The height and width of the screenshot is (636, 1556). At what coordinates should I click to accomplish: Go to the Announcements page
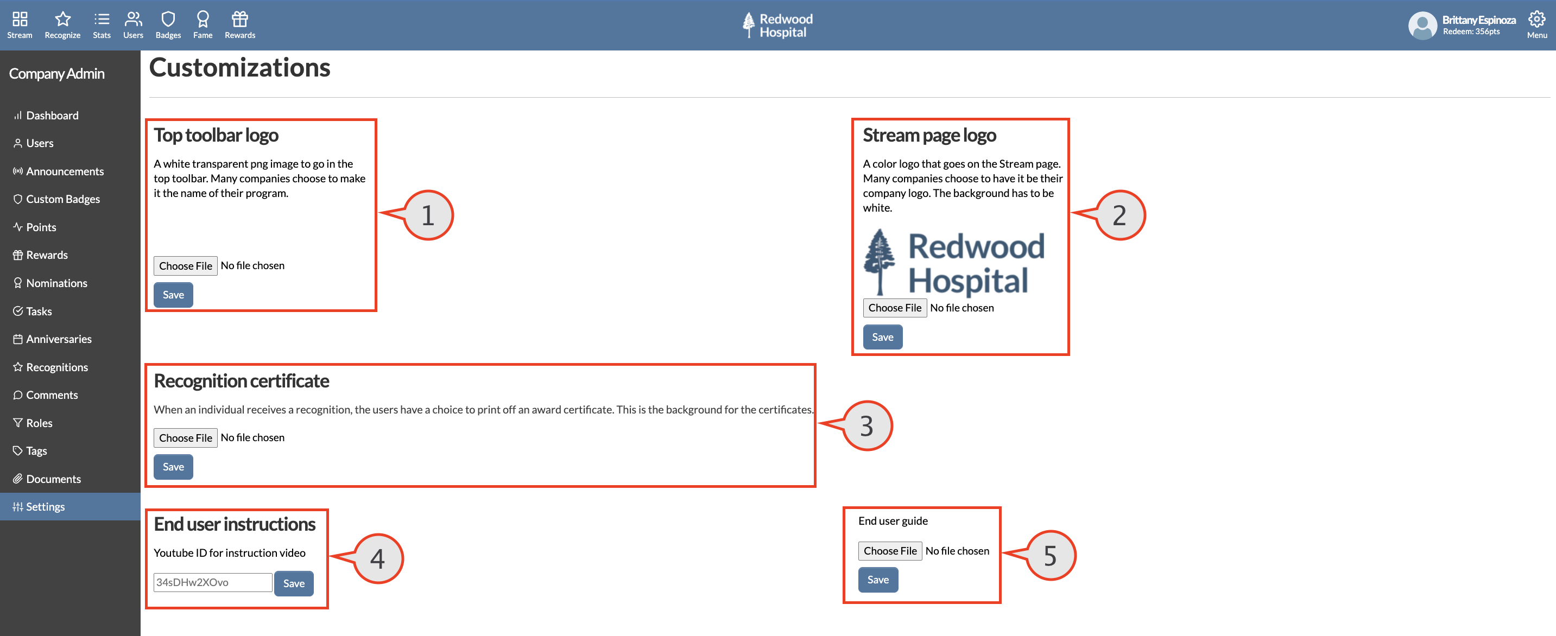click(65, 171)
